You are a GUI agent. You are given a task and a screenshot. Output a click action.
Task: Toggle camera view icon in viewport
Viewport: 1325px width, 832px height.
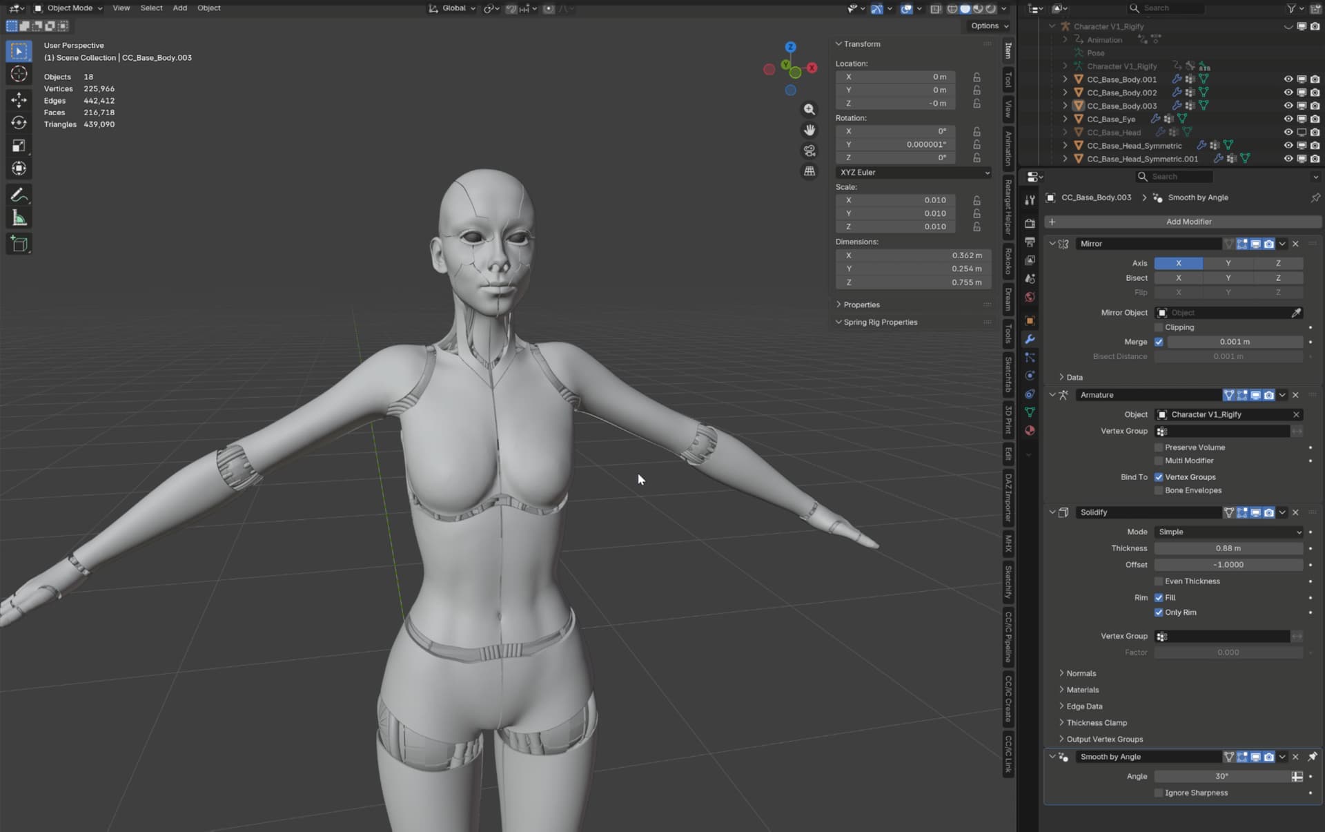(809, 151)
